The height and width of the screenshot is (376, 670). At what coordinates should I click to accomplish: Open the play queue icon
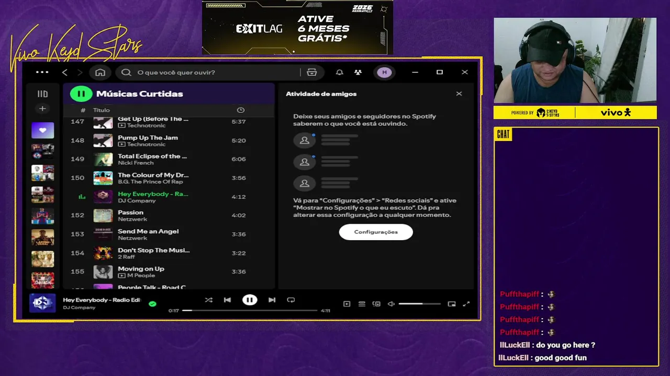[x=362, y=304]
